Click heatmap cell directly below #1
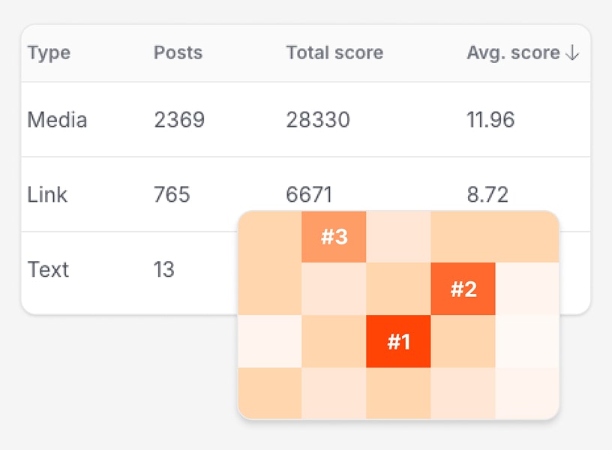The height and width of the screenshot is (450, 612). pos(398,394)
